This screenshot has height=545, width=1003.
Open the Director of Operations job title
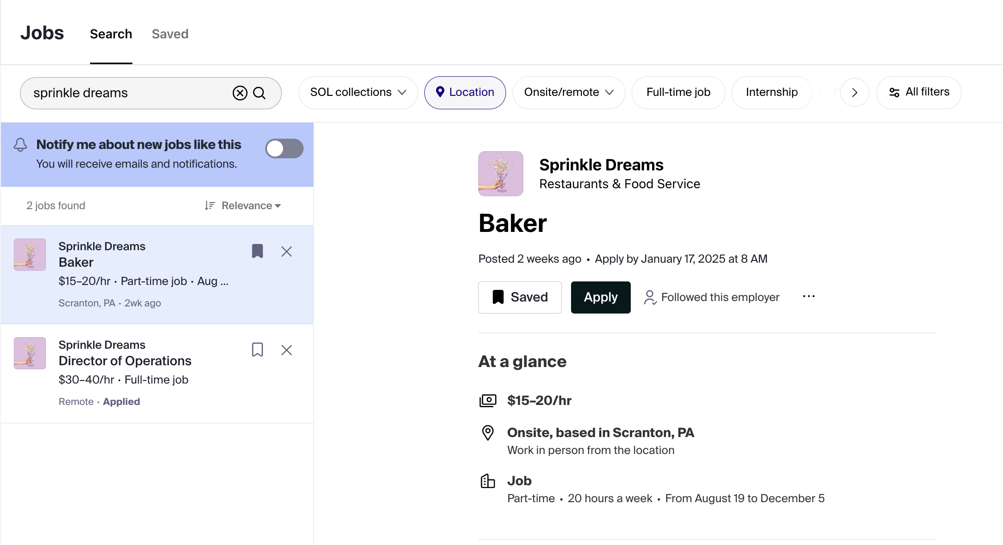pos(125,361)
